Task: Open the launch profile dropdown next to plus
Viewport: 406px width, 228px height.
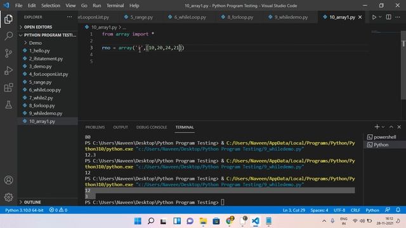Action: click(x=383, y=127)
